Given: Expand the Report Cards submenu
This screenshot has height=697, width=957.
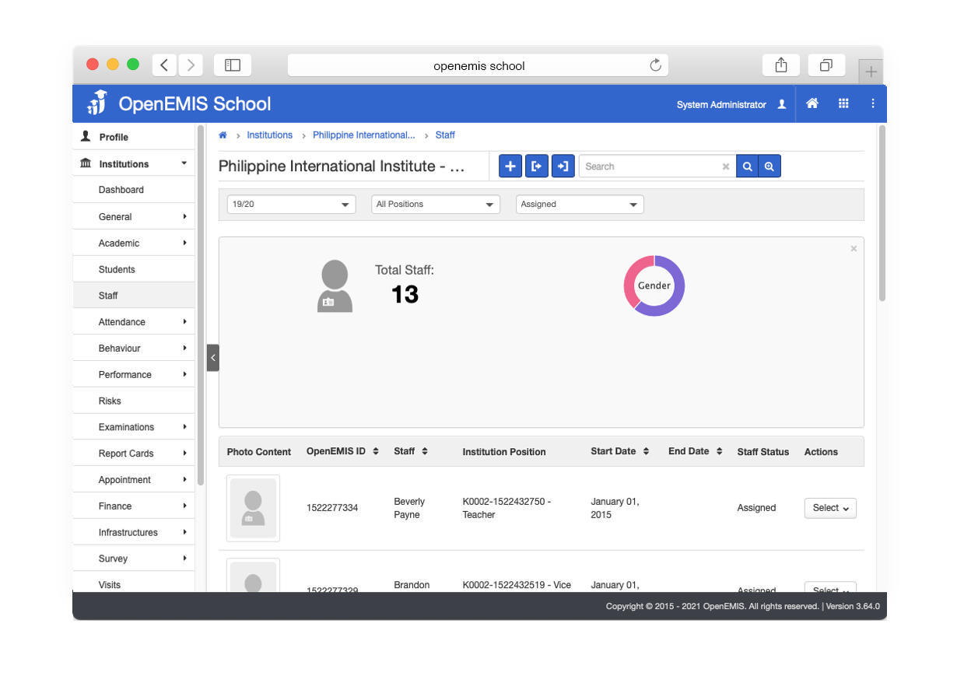Looking at the screenshot, I should point(134,454).
